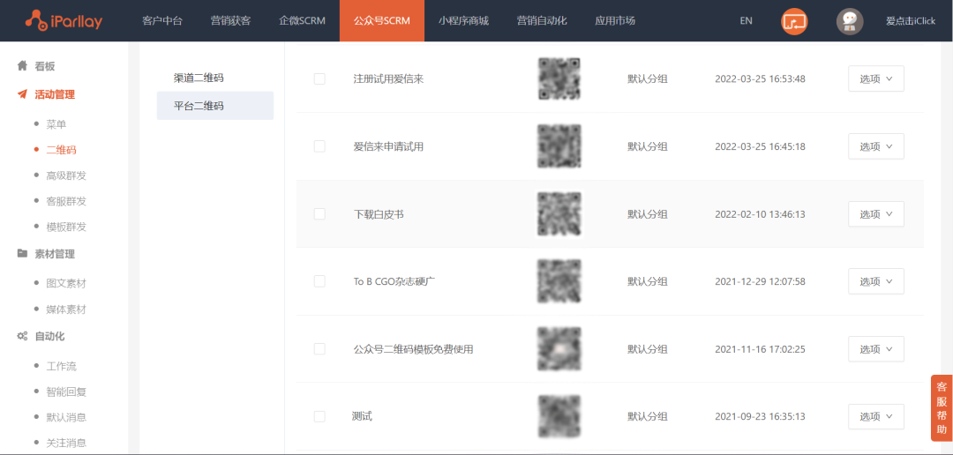Open the user avatar icon
The height and width of the screenshot is (455, 953).
(x=850, y=20)
